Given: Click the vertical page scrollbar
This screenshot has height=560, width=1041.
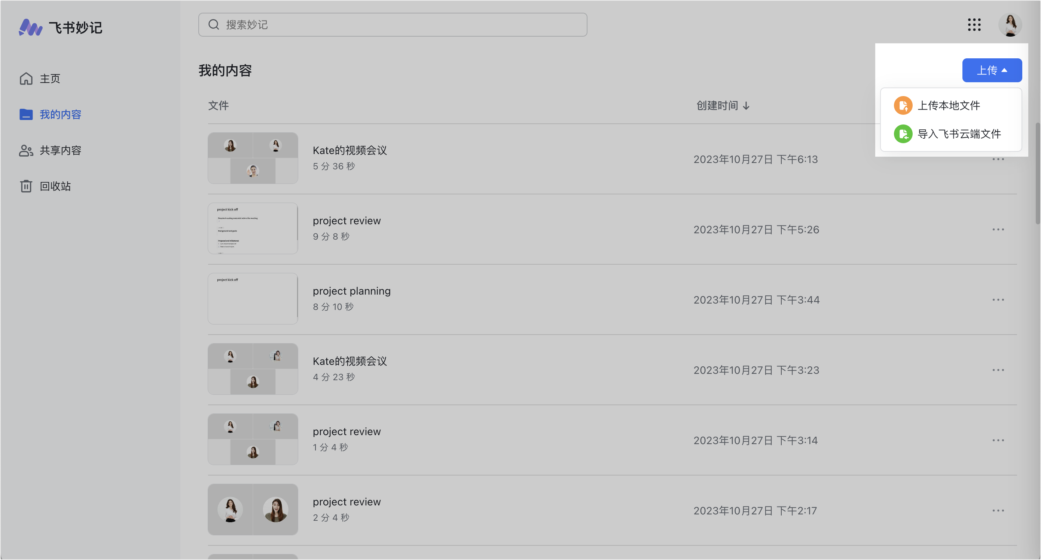Looking at the screenshot, I should 1037,173.
